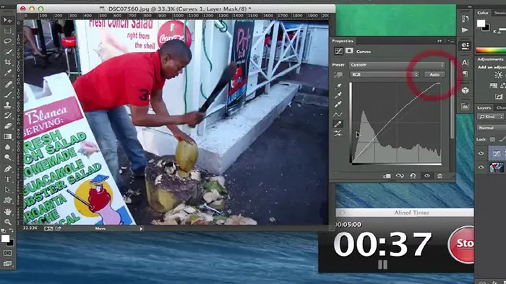The height and width of the screenshot is (284, 506).
Task: Smooth the curve values
Action: 338,133
